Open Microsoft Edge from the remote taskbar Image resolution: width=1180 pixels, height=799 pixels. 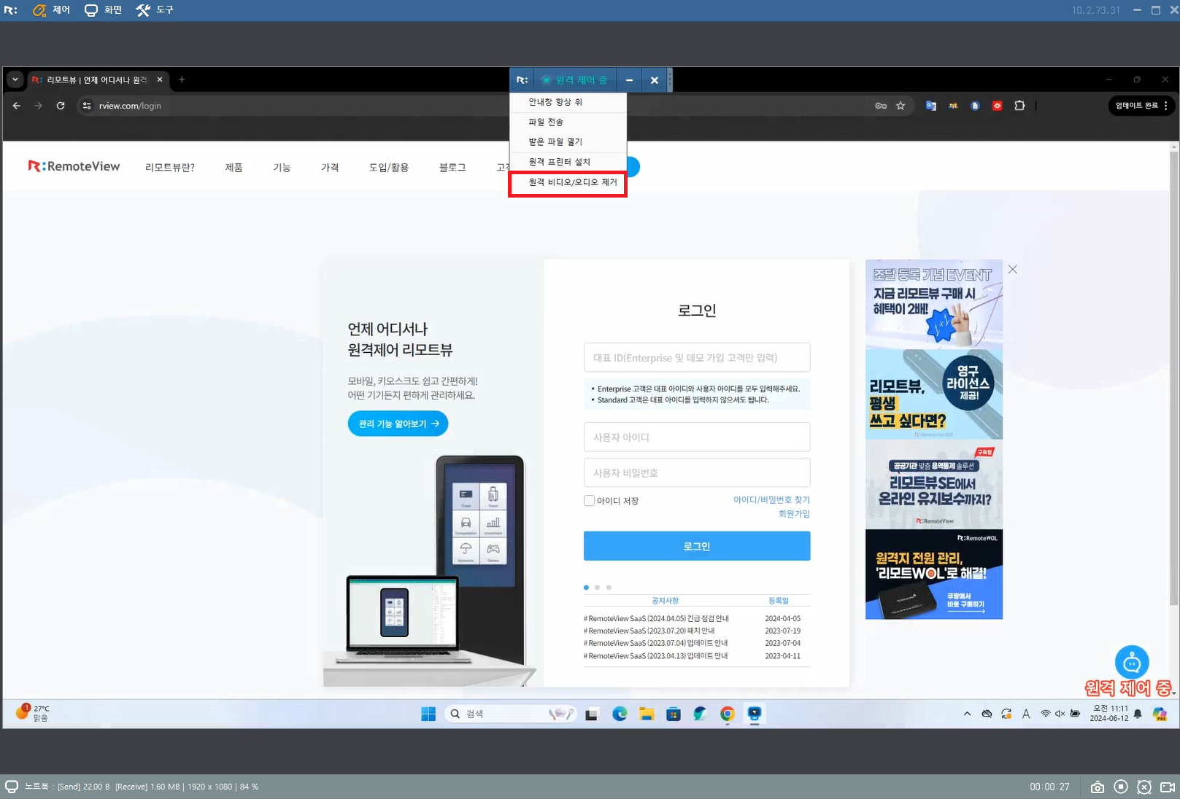tap(620, 714)
